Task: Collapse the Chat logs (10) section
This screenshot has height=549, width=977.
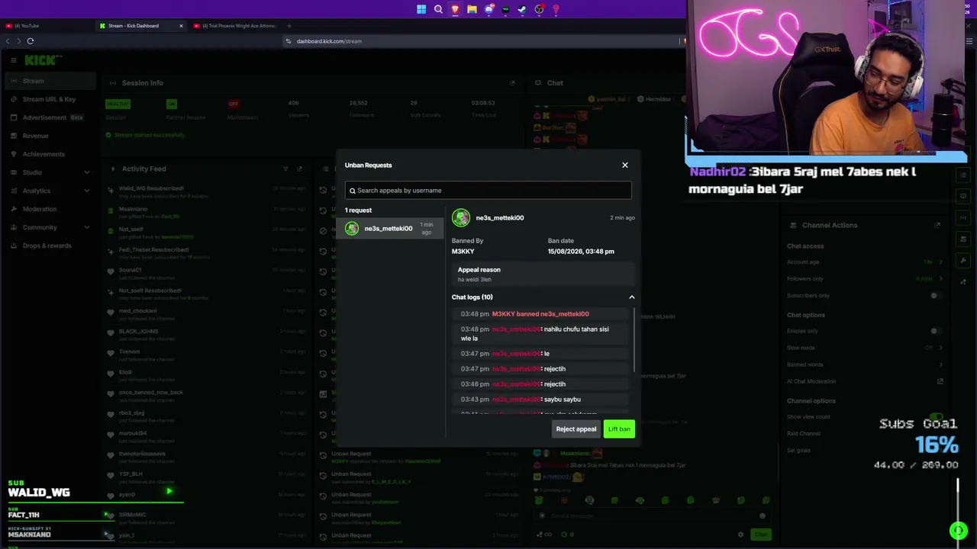Action: point(631,297)
